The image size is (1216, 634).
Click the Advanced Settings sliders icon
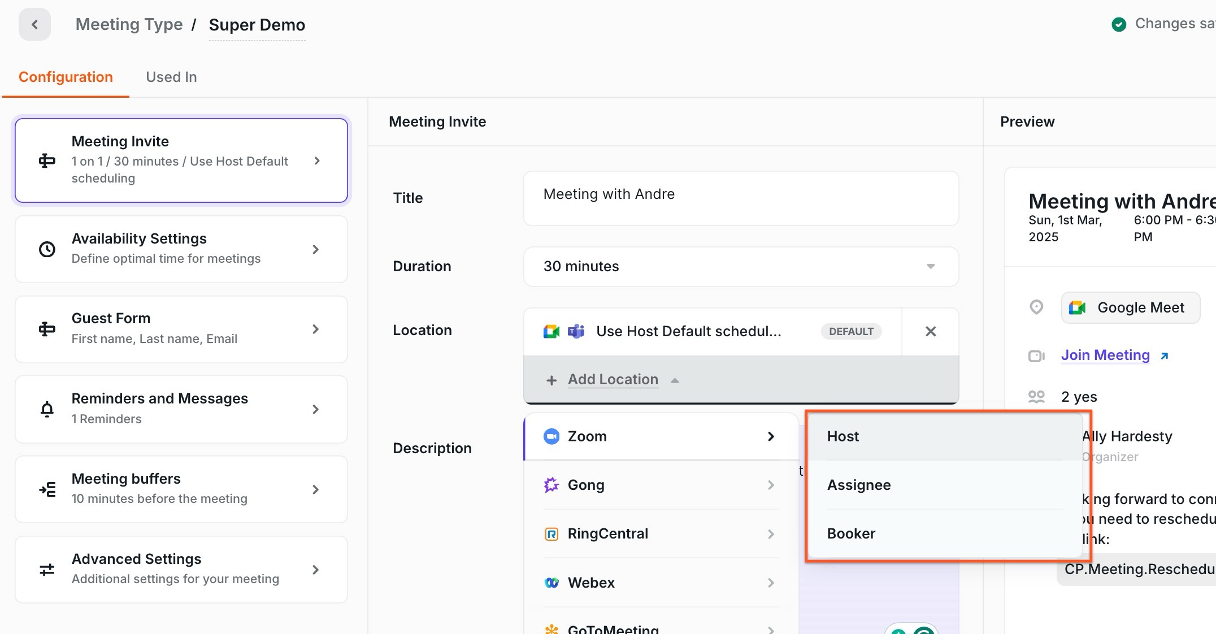coord(47,570)
